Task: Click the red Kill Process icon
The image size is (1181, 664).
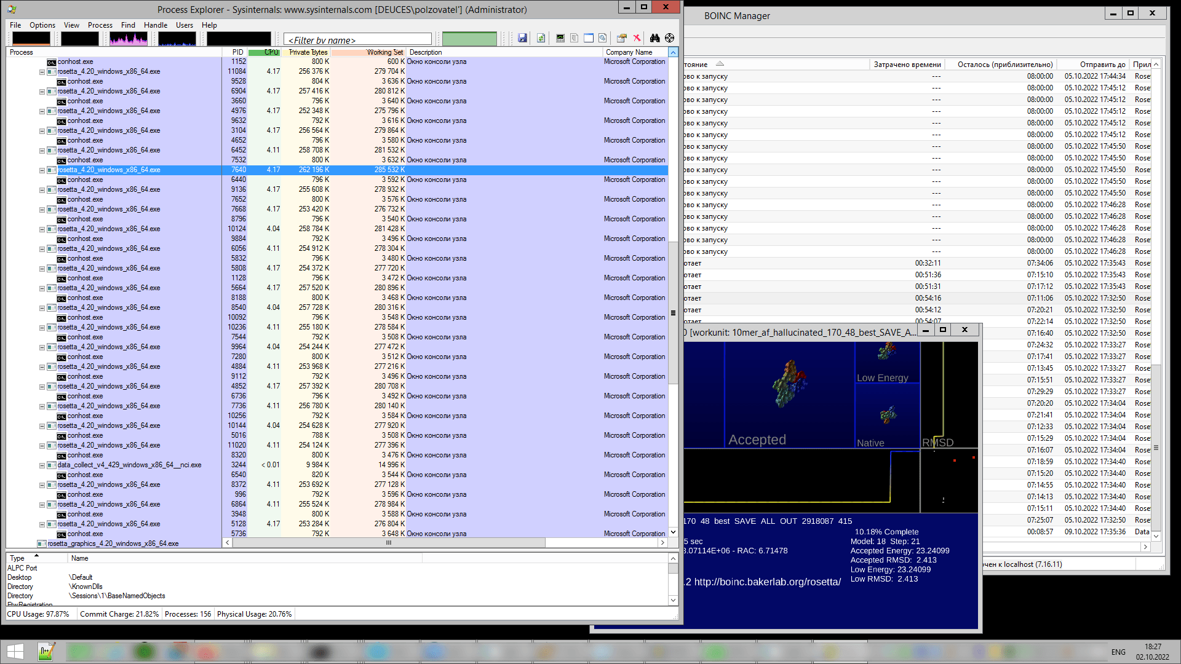Action: pyautogui.click(x=637, y=38)
